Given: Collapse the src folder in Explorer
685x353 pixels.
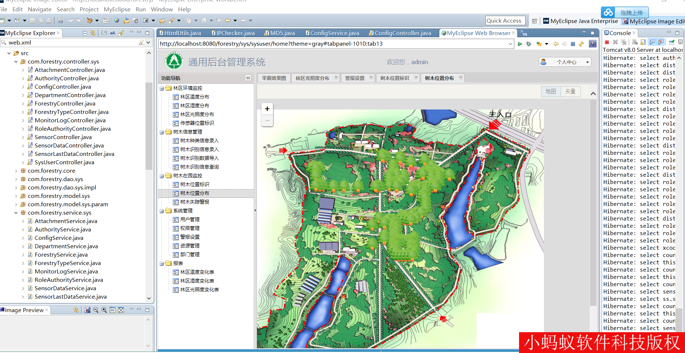Looking at the screenshot, I should (x=9, y=53).
